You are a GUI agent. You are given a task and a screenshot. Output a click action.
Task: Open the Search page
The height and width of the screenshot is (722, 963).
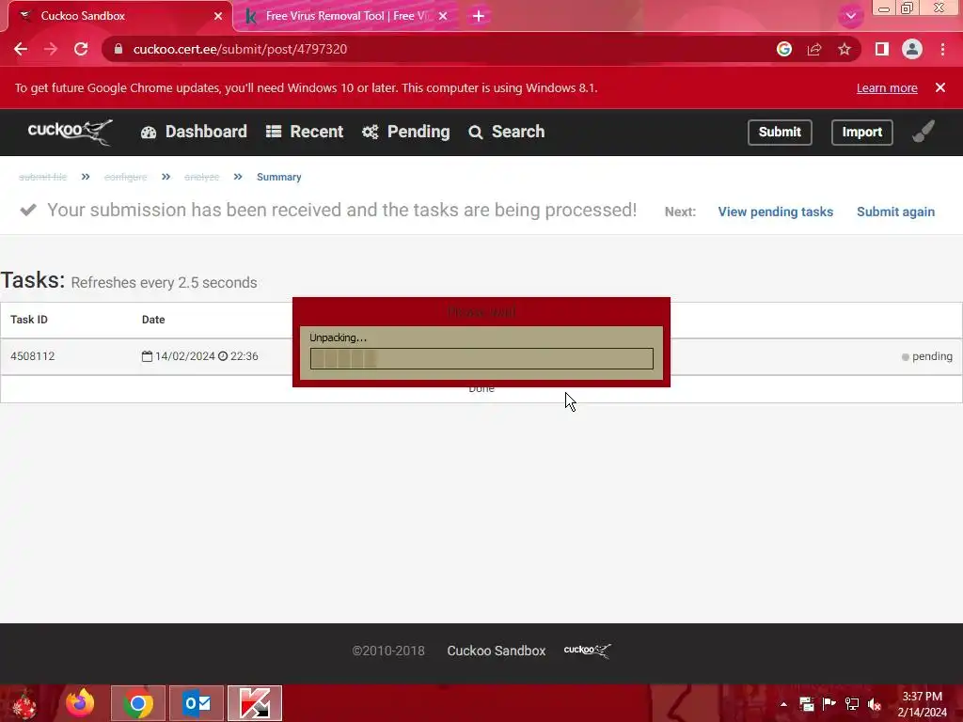[x=507, y=132]
